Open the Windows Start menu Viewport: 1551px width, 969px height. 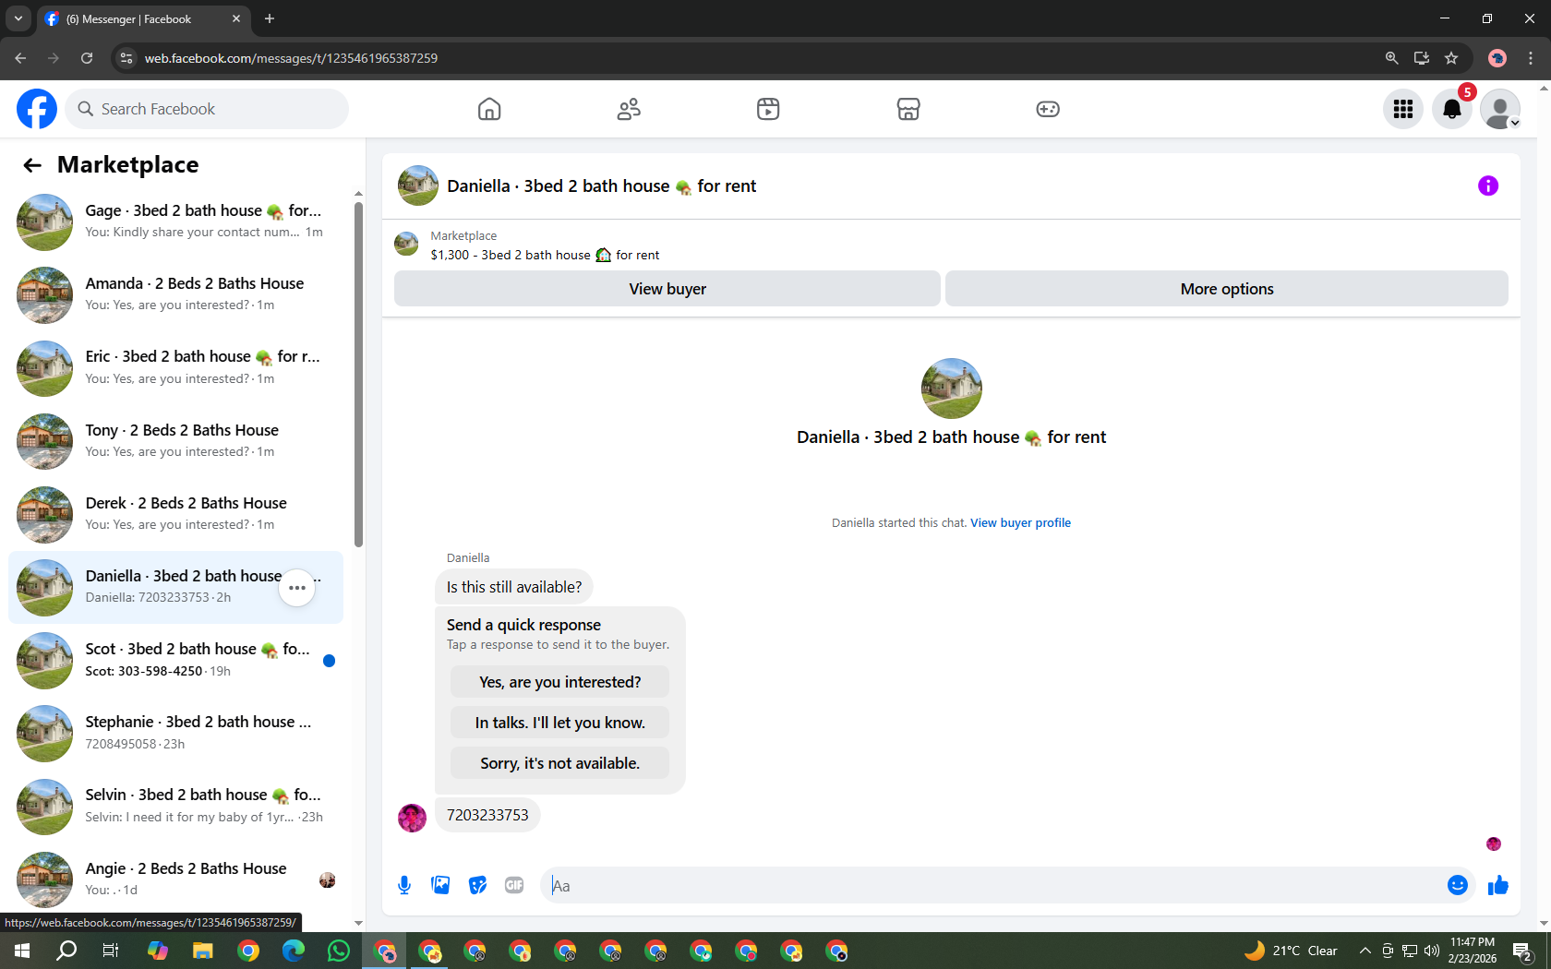tap(22, 951)
